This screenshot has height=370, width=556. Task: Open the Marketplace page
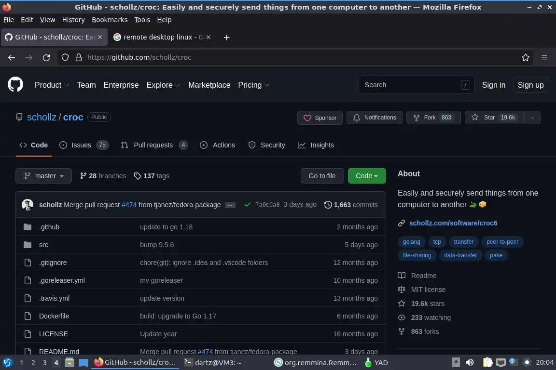(x=209, y=85)
